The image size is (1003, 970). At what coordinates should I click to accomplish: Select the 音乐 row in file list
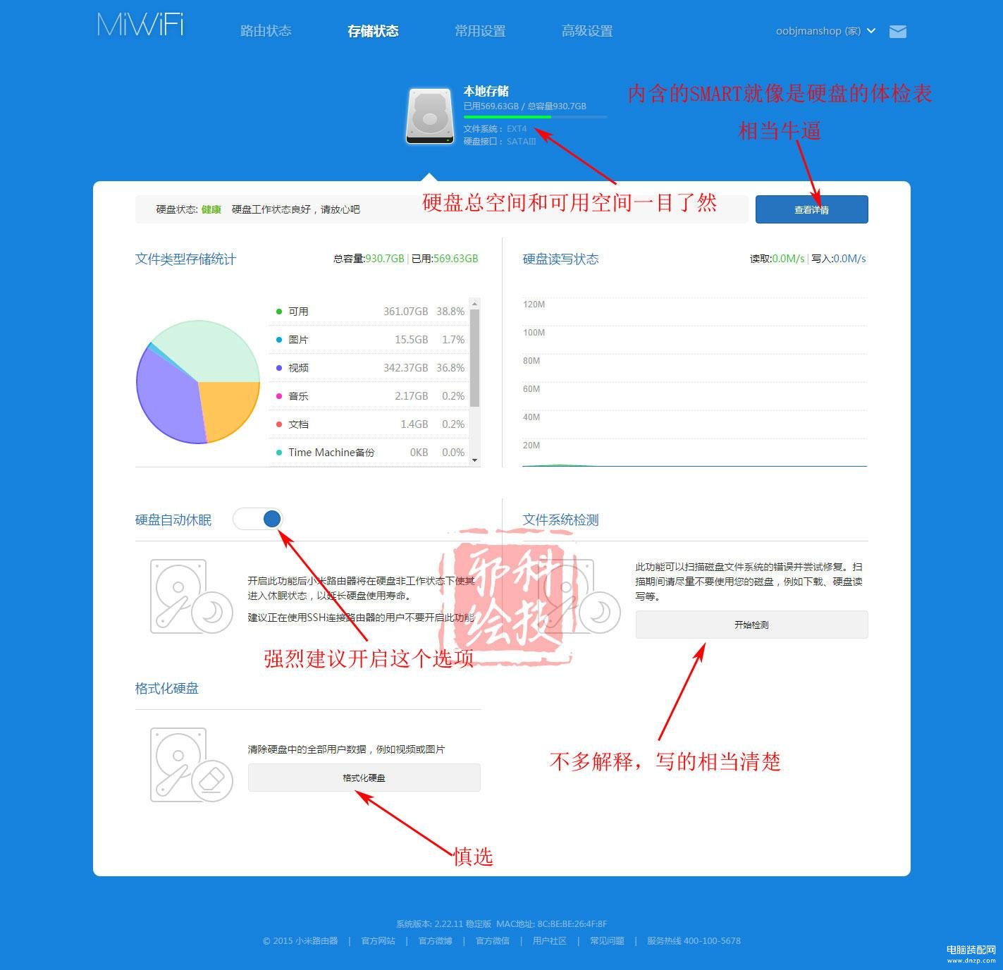(369, 395)
